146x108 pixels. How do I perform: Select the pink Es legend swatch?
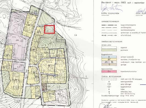109,71
